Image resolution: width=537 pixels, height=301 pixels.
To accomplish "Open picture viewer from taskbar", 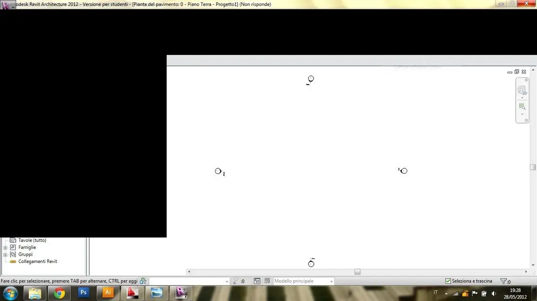I will pyautogui.click(x=157, y=293).
